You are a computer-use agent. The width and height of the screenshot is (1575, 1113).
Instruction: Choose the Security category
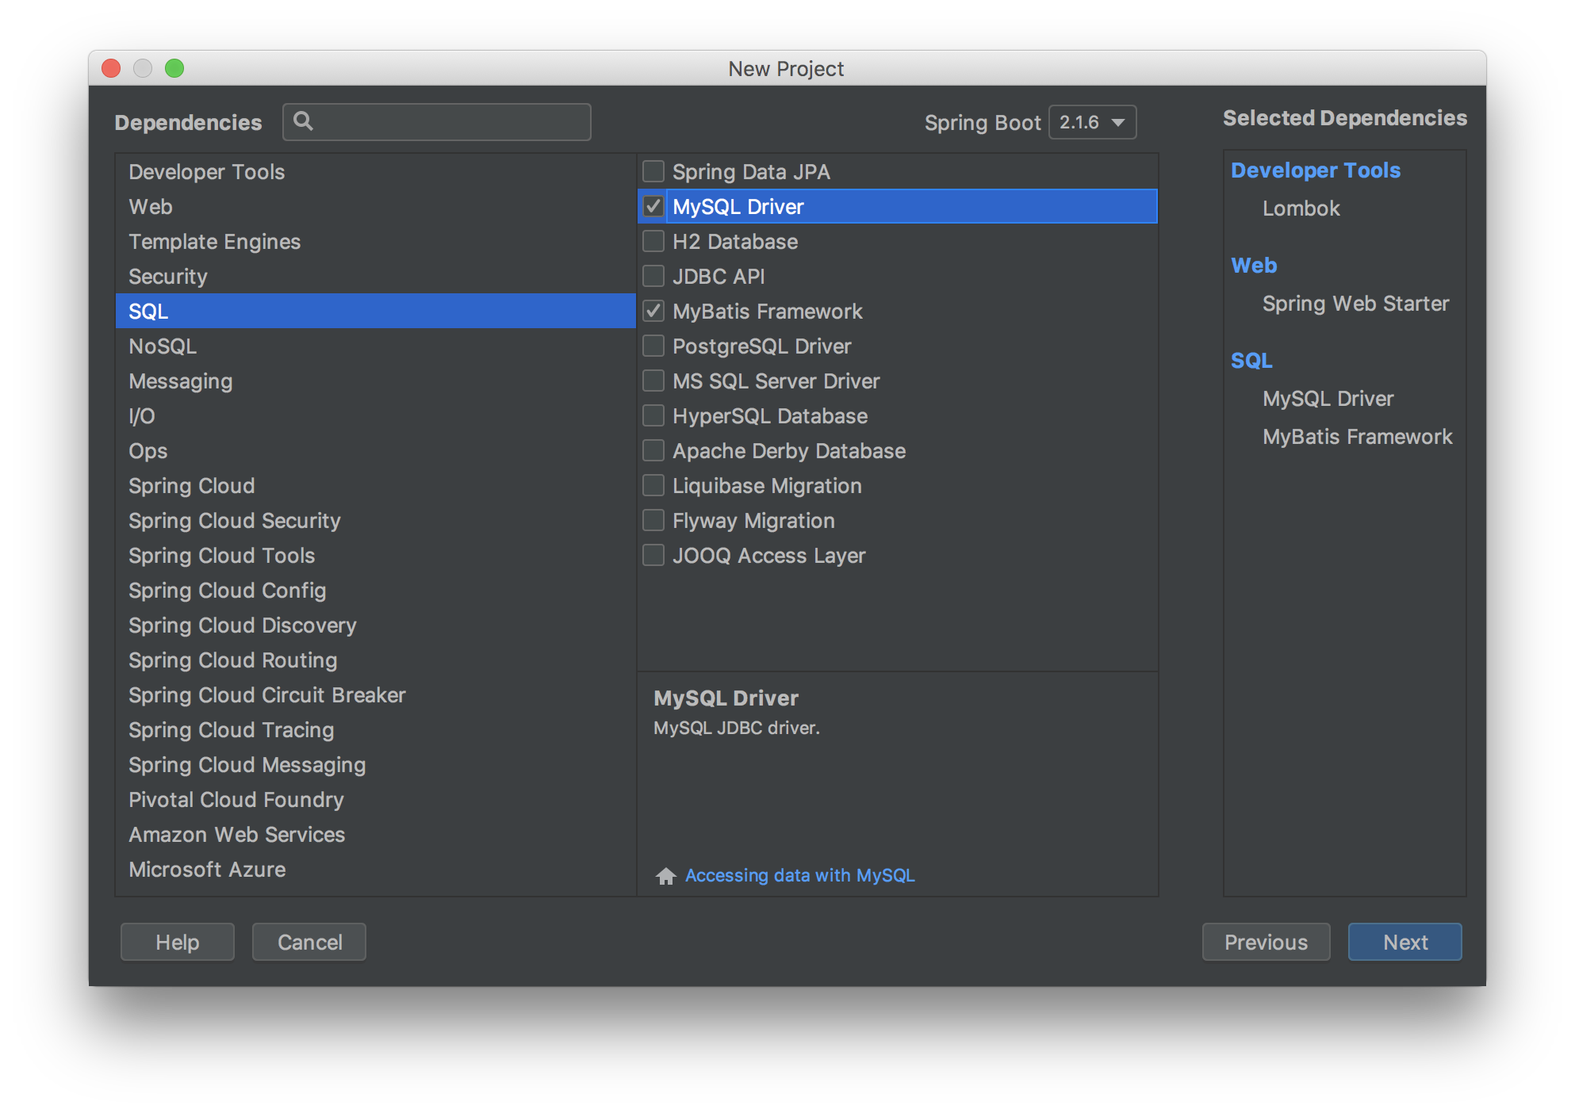pos(375,276)
